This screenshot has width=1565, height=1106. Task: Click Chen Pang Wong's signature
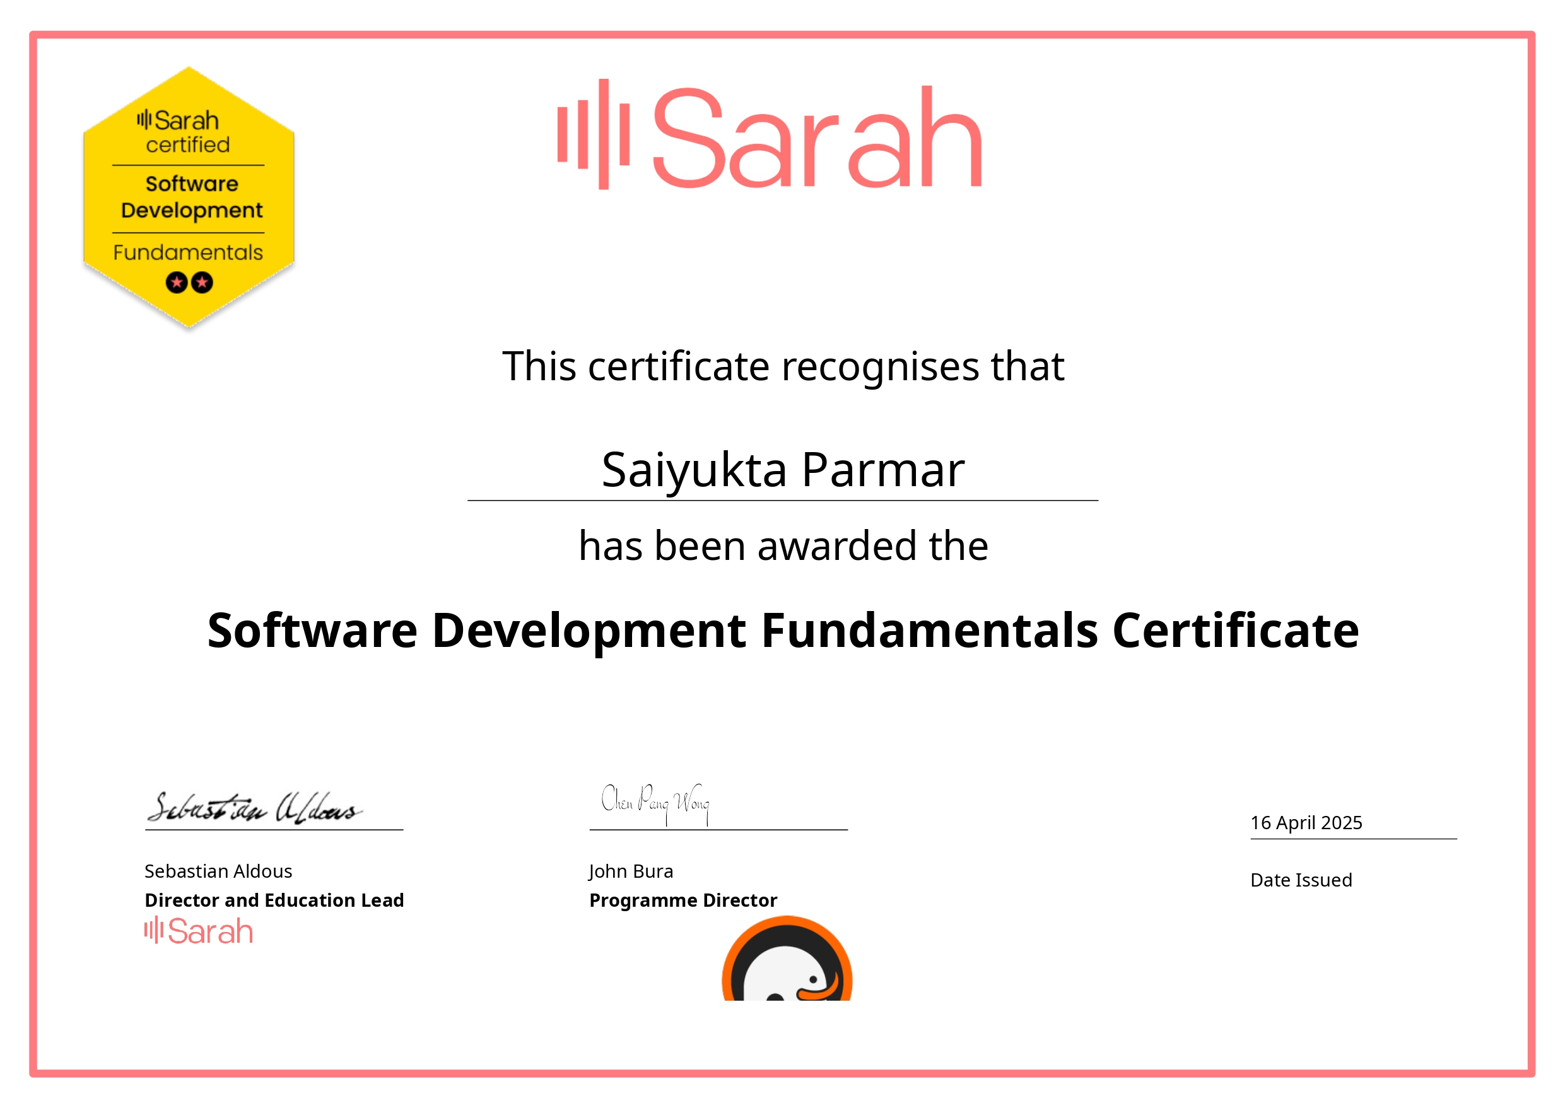click(x=658, y=804)
